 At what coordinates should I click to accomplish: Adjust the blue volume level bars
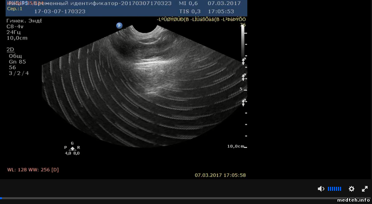point(334,189)
